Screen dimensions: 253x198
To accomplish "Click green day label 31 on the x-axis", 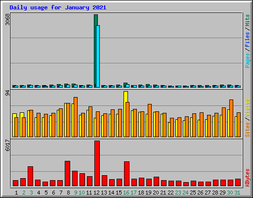I will coord(237,193).
